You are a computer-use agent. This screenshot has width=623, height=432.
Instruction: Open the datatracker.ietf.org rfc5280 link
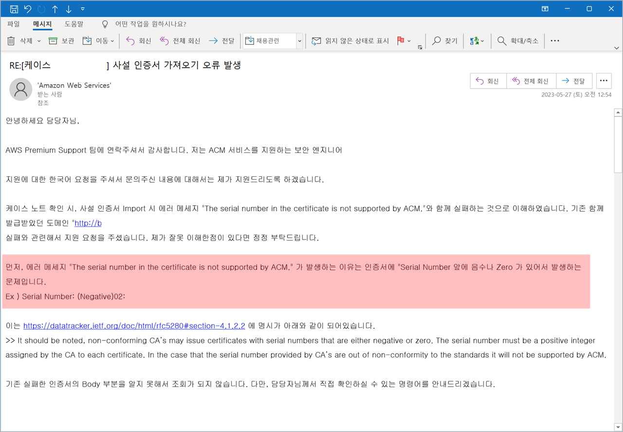[x=134, y=326]
